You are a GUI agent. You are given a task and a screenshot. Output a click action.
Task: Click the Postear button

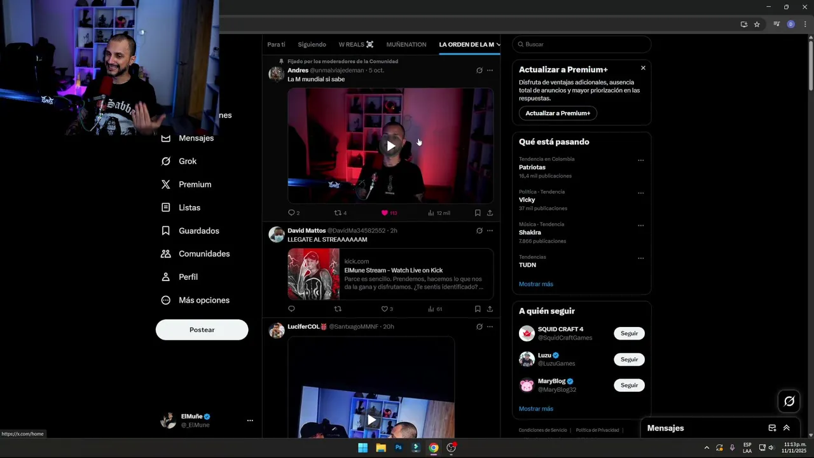[202, 330]
